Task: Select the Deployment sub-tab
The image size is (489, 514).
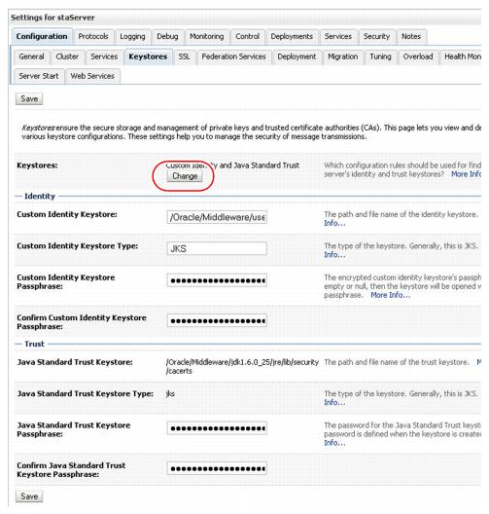Action: click(x=297, y=57)
